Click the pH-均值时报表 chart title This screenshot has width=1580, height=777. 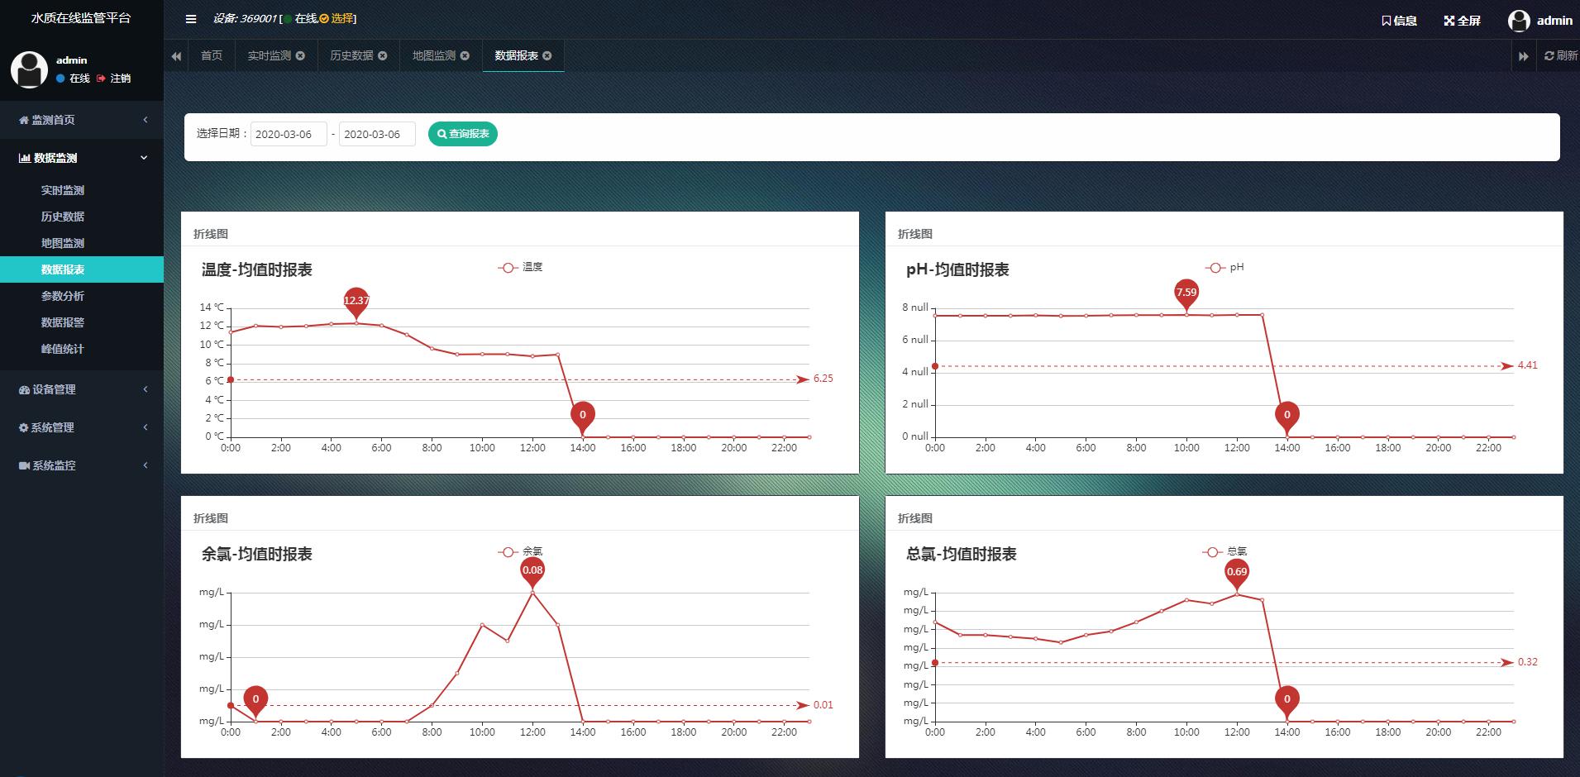click(957, 270)
